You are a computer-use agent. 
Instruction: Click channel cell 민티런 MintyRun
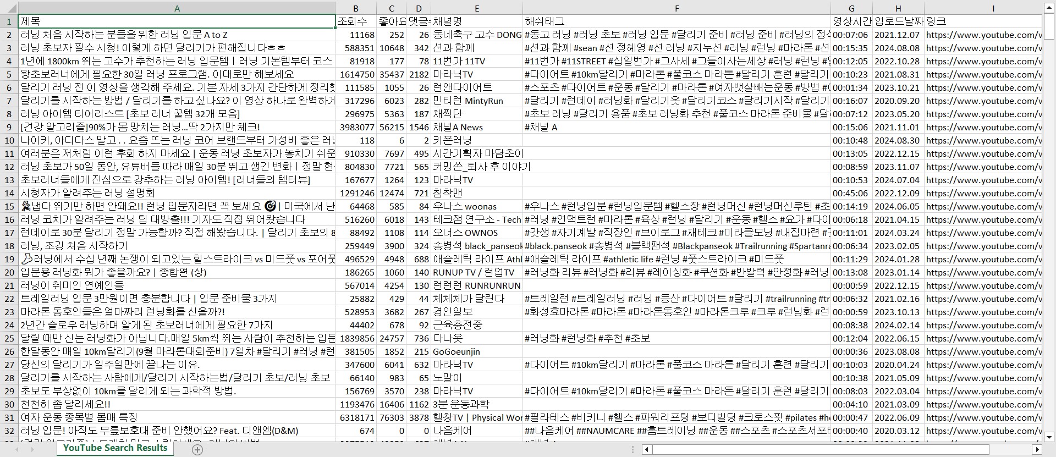click(477, 101)
